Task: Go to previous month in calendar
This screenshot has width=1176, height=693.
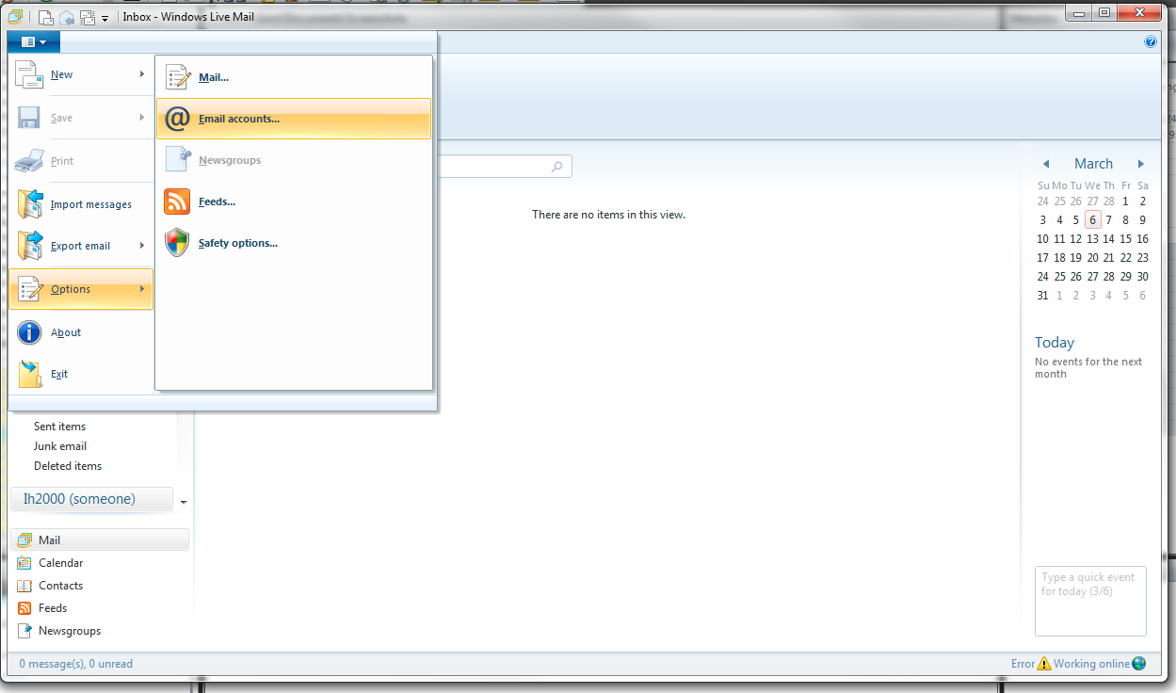Action: point(1045,164)
